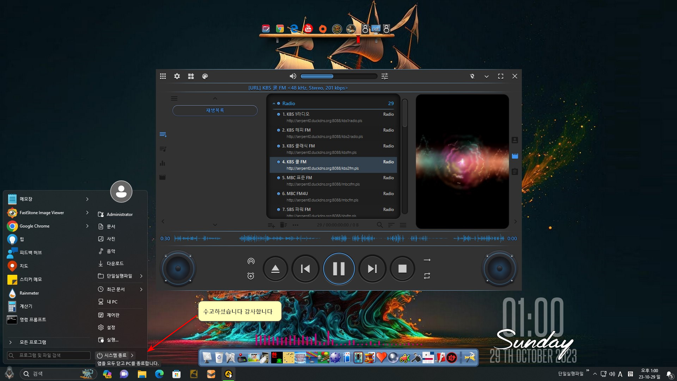Search the playlist magnifier icon
677x381 pixels.
(380, 225)
